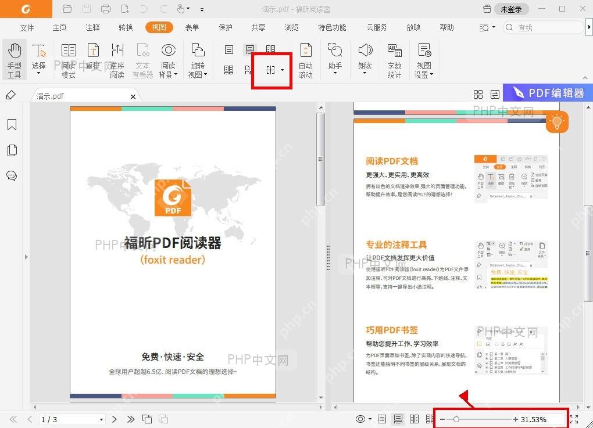Click the previous view icon in status bar
593x428 pixels.
147,419
